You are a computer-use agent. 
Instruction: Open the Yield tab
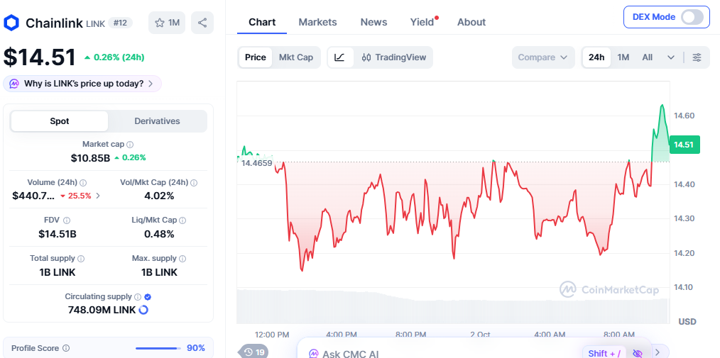[x=422, y=22]
